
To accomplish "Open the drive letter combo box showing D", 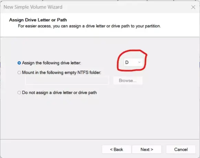I will [133, 63].
